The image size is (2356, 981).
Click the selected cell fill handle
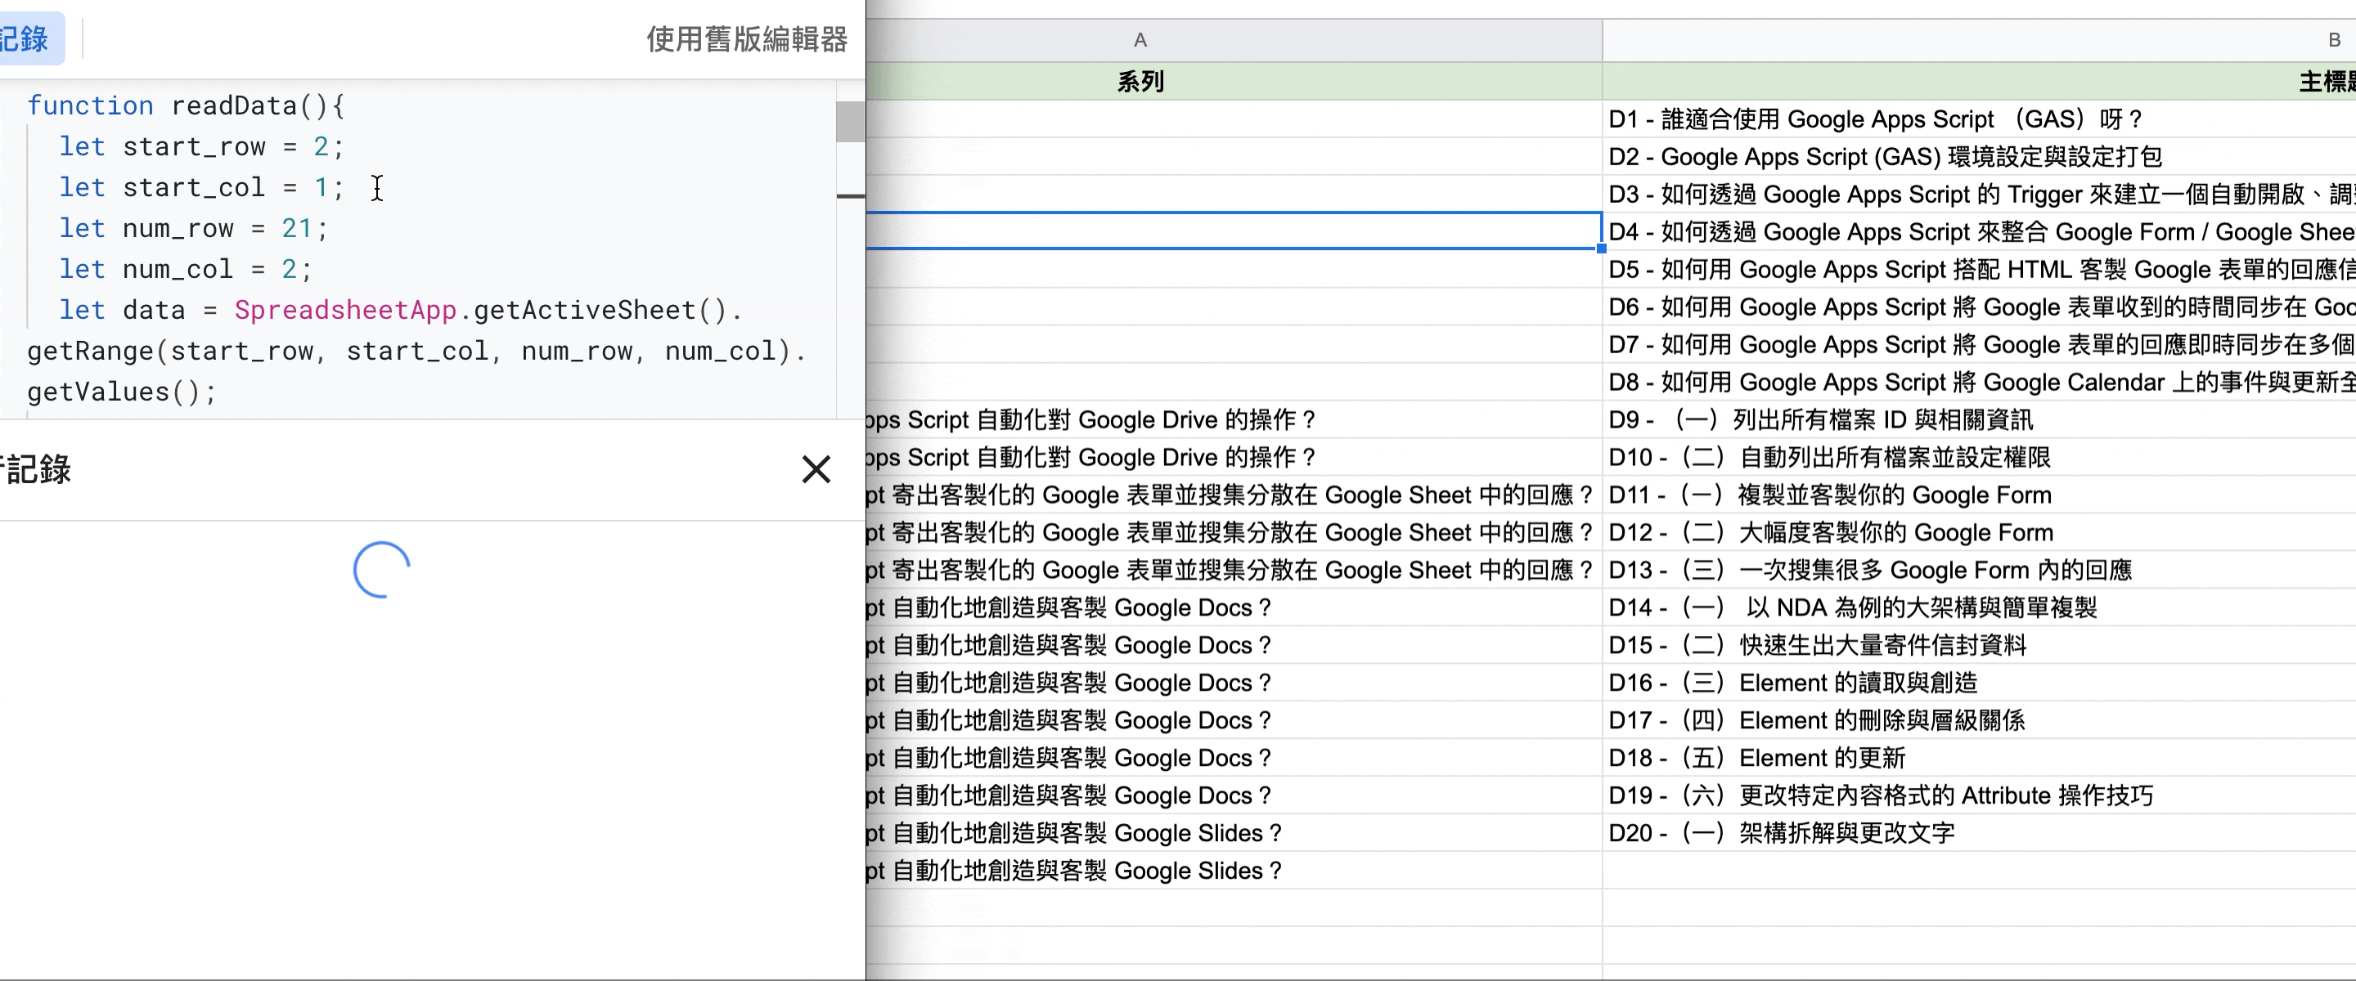pos(1601,249)
